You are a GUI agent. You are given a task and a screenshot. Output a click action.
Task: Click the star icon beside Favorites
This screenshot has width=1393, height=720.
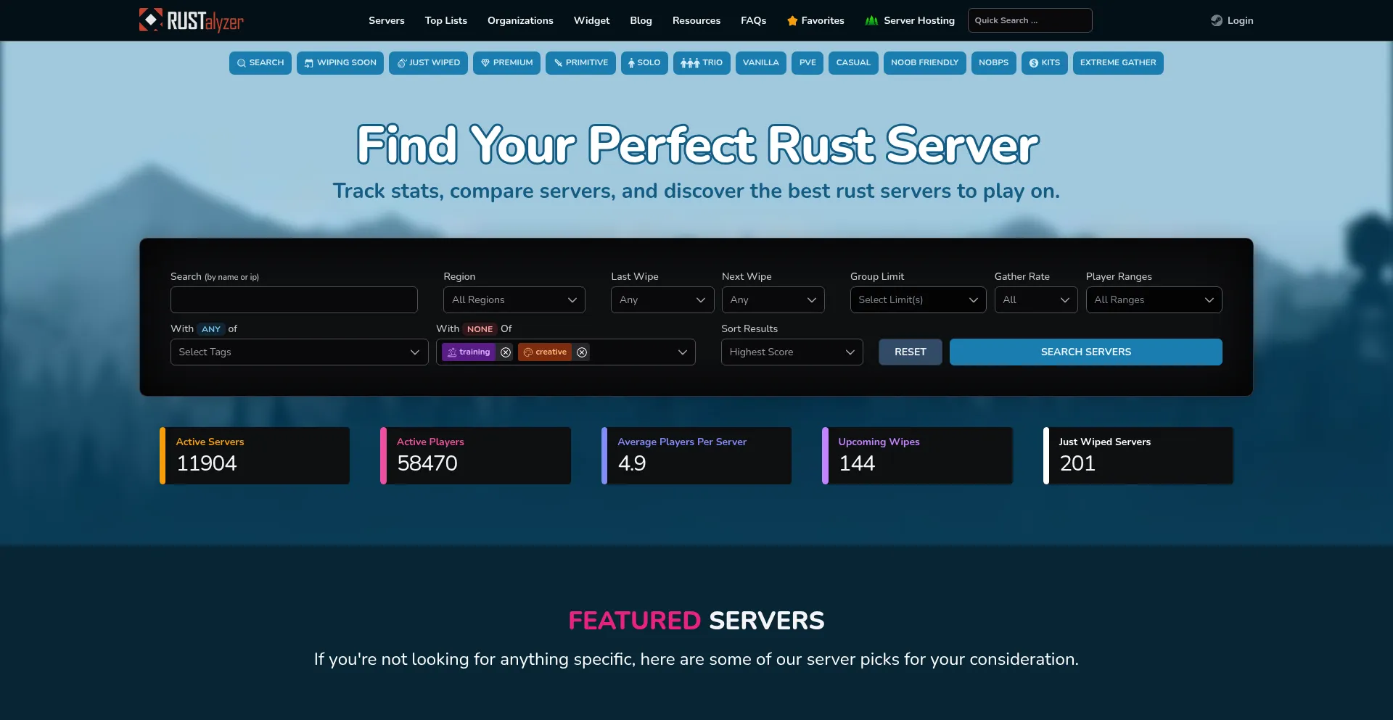click(x=792, y=21)
